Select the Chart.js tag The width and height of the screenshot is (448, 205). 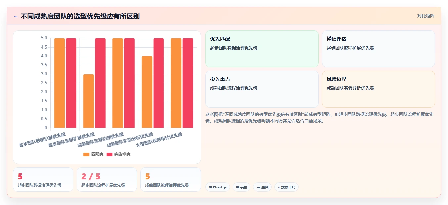coord(218,187)
